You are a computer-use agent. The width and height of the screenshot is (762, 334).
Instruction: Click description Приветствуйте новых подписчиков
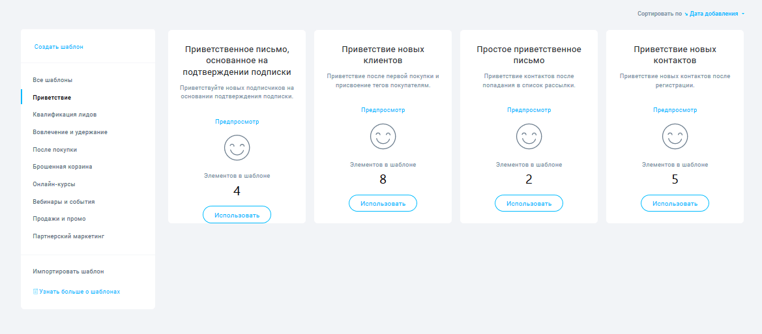(x=237, y=92)
